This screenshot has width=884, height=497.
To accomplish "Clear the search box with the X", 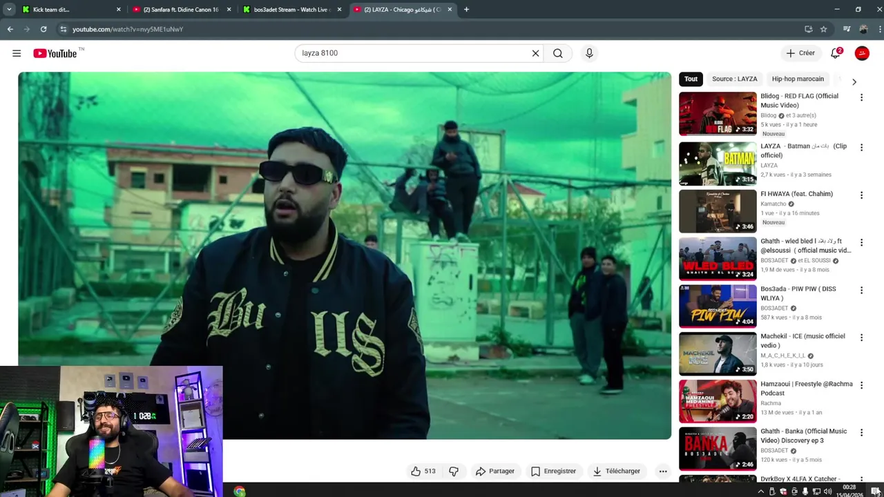I will click(x=535, y=53).
